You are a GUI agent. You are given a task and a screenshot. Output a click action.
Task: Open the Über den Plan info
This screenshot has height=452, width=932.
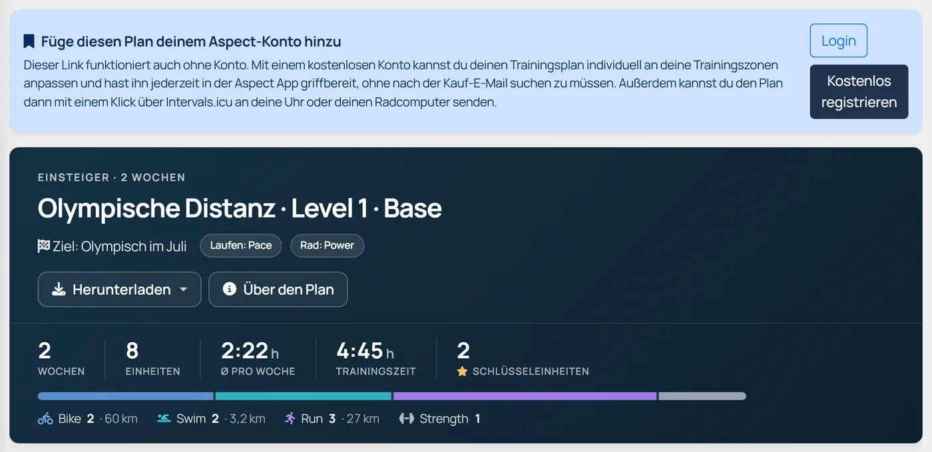[278, 290]
